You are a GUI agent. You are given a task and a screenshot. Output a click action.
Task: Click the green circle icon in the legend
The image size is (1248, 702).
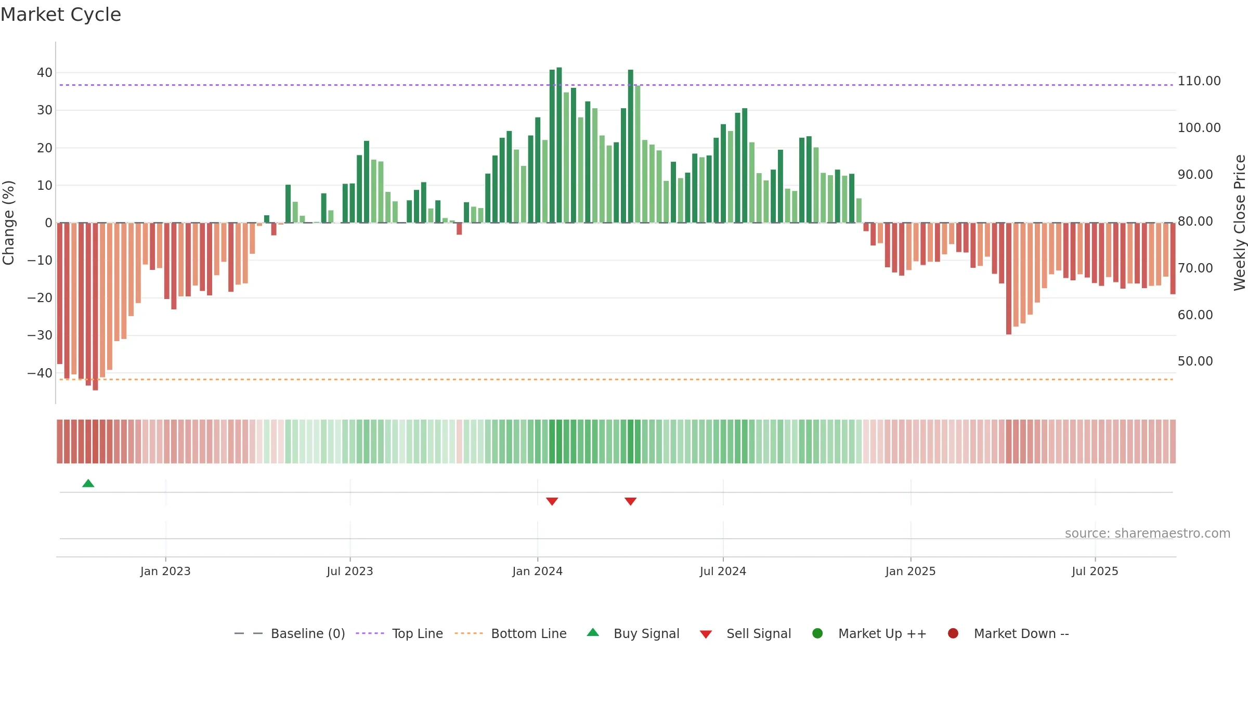coord(817,633)
